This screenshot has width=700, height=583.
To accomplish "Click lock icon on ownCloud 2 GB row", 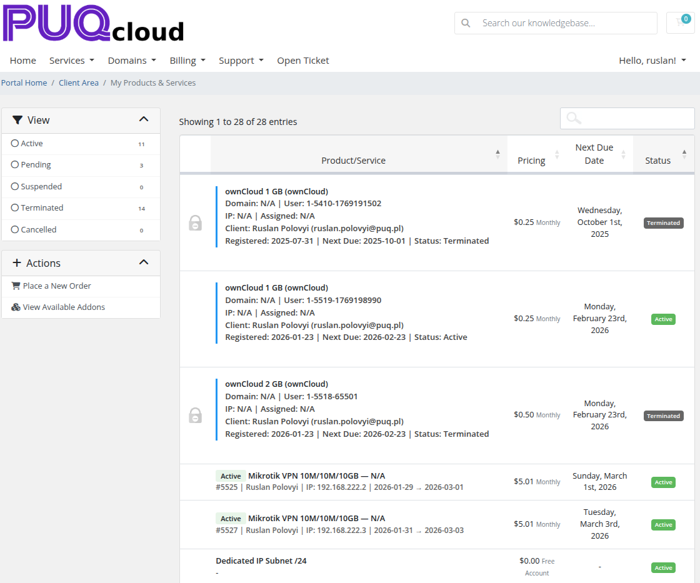I will [195, 415].
